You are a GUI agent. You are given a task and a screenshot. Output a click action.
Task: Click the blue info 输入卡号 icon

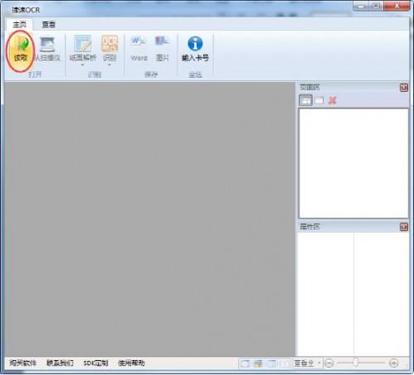click(195, 44)
